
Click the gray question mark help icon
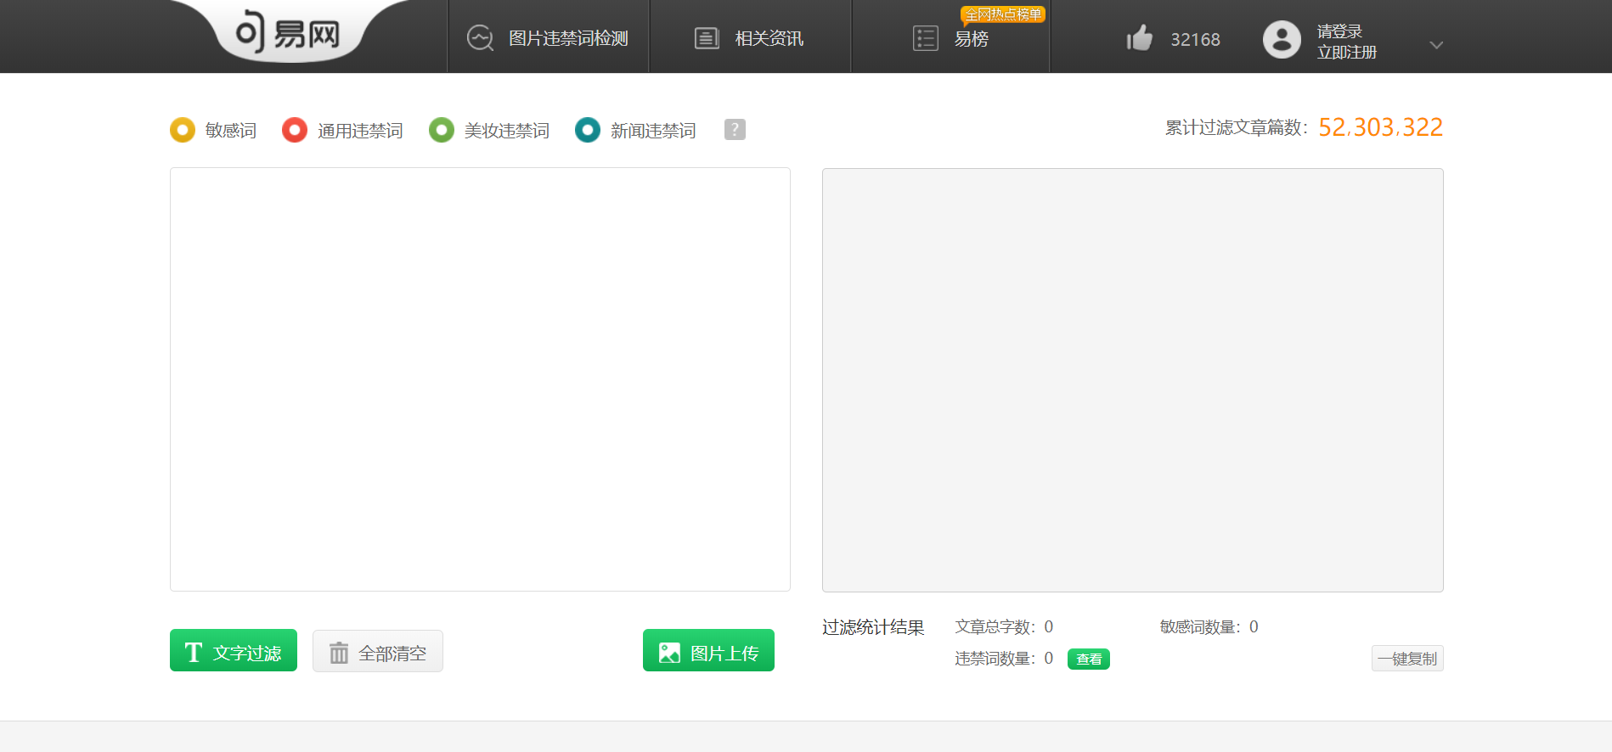click(735, 129)
